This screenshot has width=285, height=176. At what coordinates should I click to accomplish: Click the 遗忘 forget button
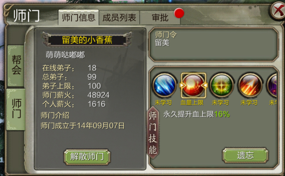[x=245, y=156]
